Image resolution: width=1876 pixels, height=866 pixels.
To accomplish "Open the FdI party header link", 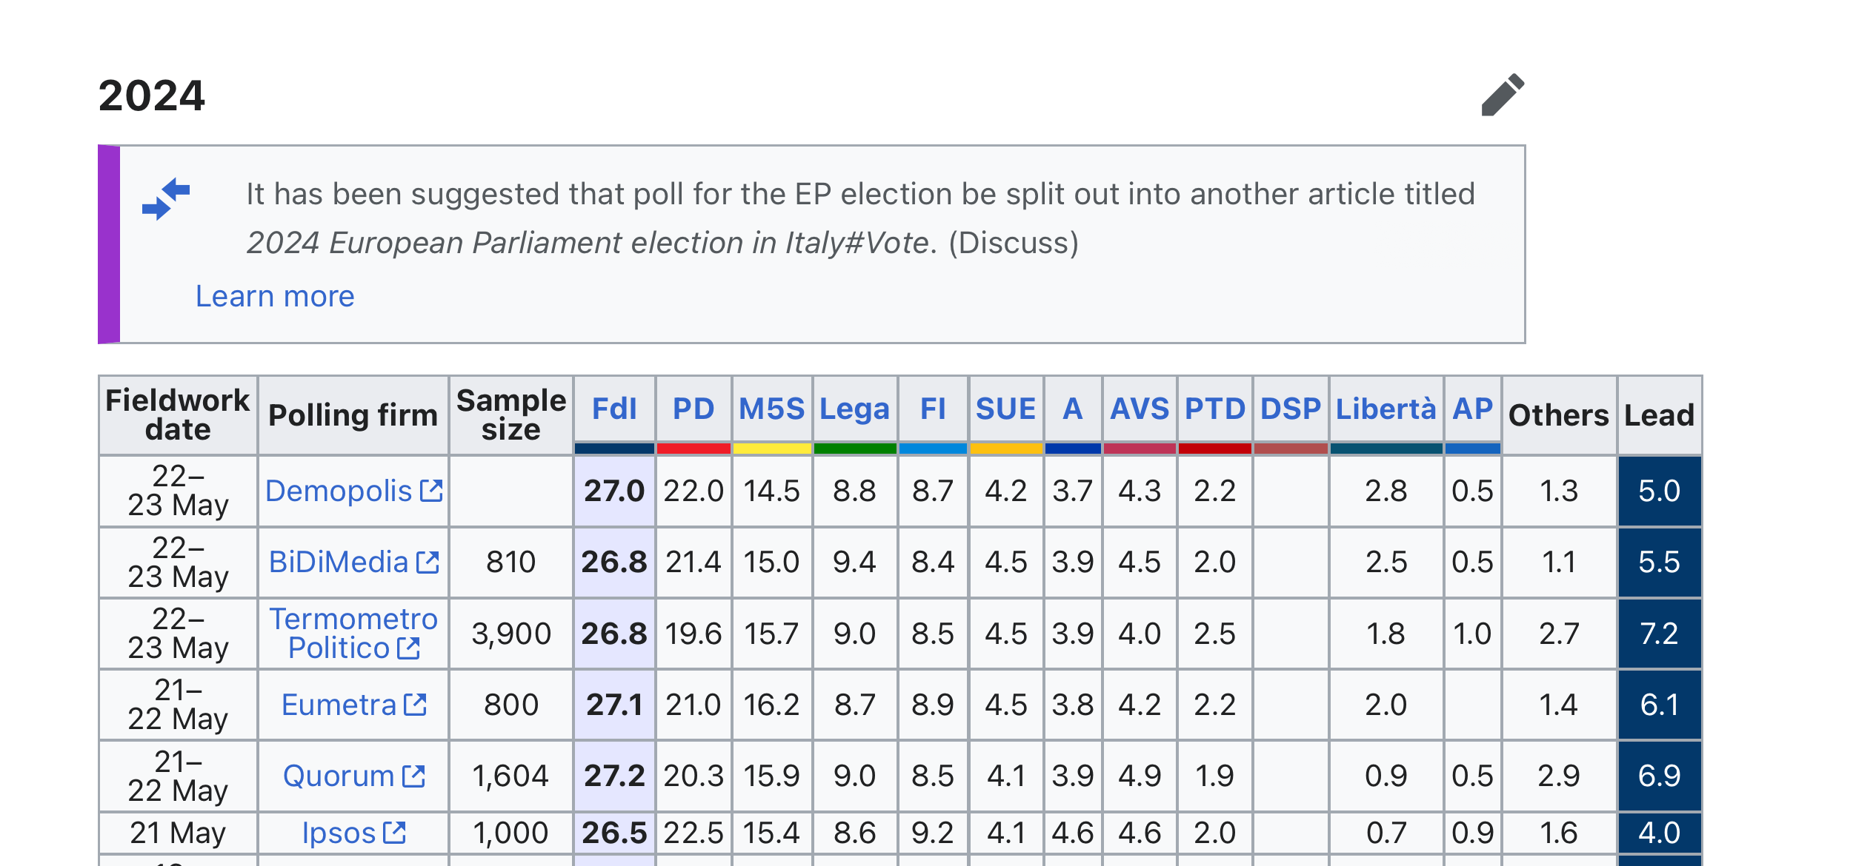I will pyautogui.click(x=614, y=409).
